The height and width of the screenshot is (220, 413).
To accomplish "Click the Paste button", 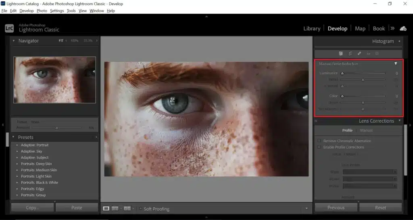I will coord(77,207).
